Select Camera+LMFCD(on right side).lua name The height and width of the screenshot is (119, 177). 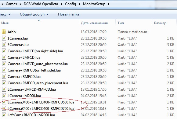pyautogui.click(x=35, y=51)
